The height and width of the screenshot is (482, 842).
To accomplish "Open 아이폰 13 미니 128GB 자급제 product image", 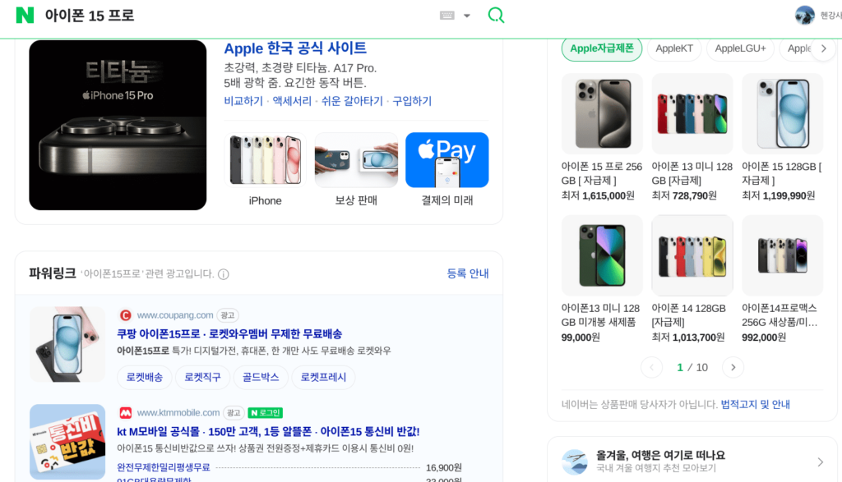I will point(692,113).
